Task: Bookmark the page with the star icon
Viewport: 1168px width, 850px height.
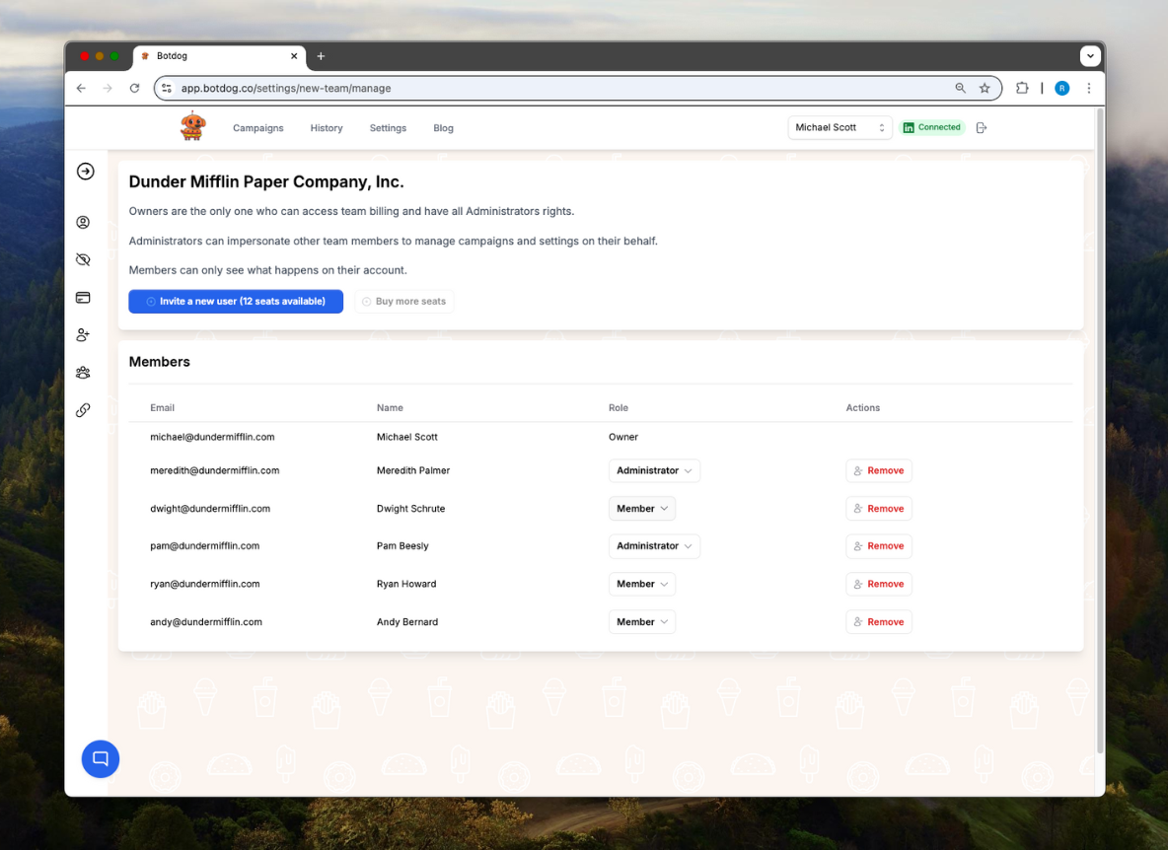Action: coord(985,88)
